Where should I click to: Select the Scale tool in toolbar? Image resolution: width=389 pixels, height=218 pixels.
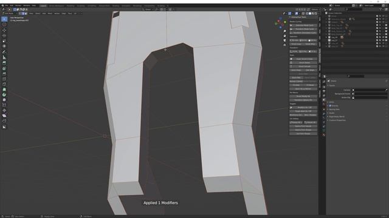[x=4, y=41]
